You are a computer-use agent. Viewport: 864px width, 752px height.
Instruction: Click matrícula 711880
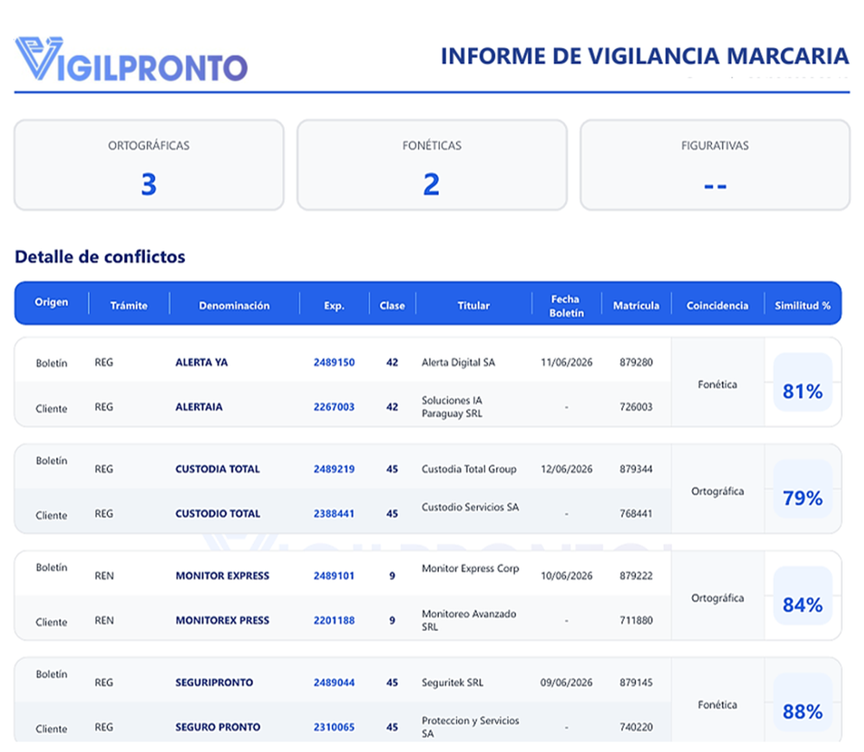click(x=636, y=621)
